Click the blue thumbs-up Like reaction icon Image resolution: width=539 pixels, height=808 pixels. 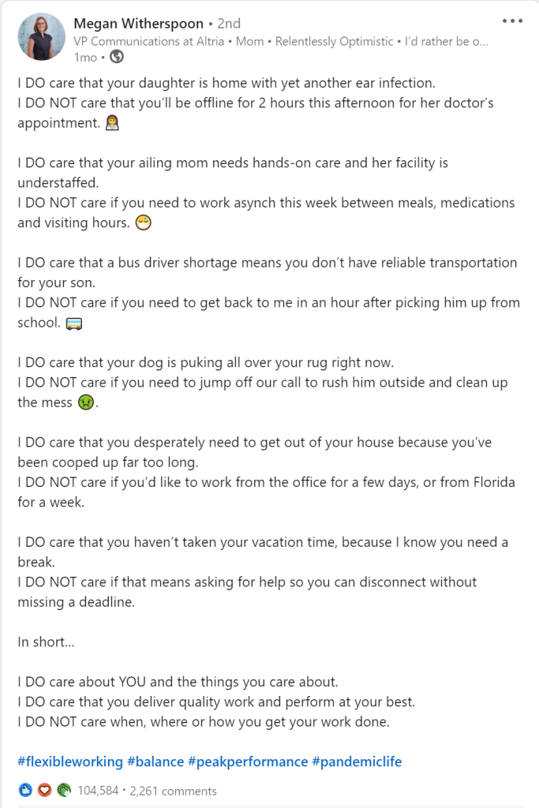(x=26, y=790)
